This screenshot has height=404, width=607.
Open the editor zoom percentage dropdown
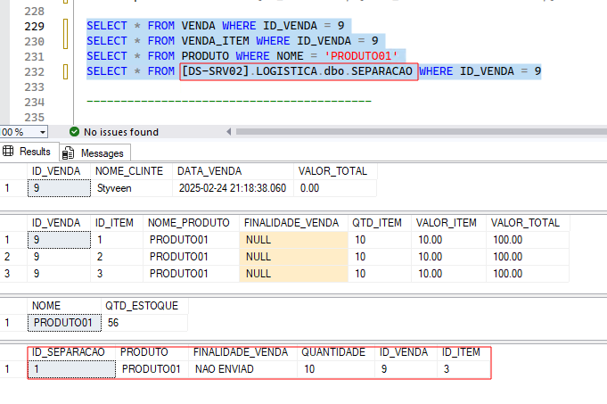43,131
